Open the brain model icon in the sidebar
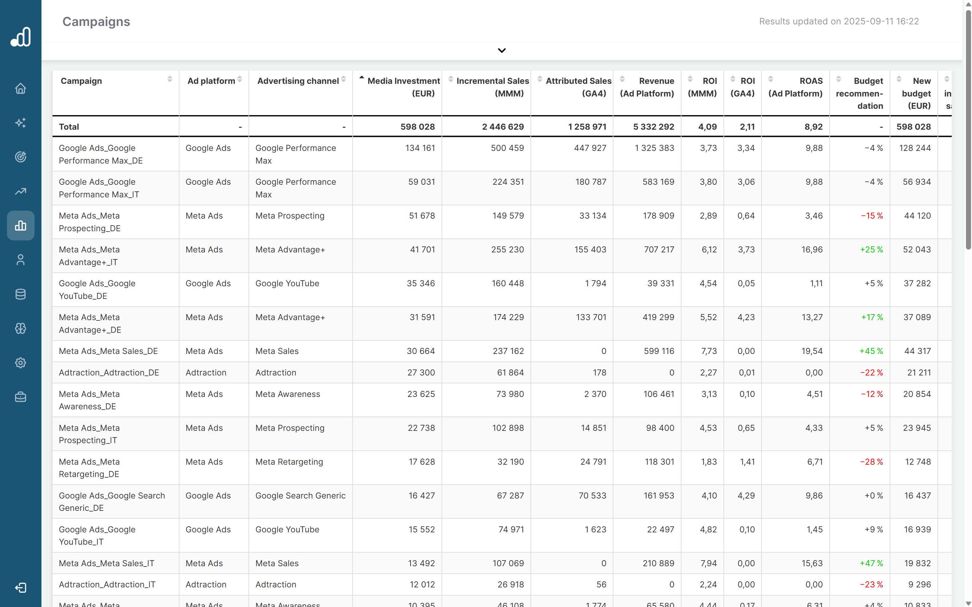The width and height of the screenshot is (972, 607). click(21, 328)
